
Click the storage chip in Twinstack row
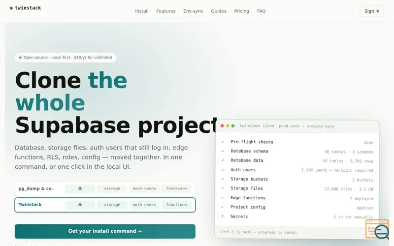click(x=112, y=205)
